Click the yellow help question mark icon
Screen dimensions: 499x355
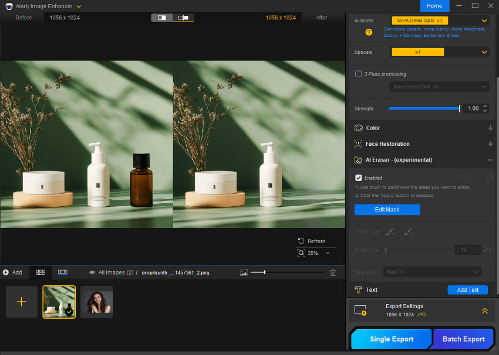pyautogui.click(x=368, y=32)
